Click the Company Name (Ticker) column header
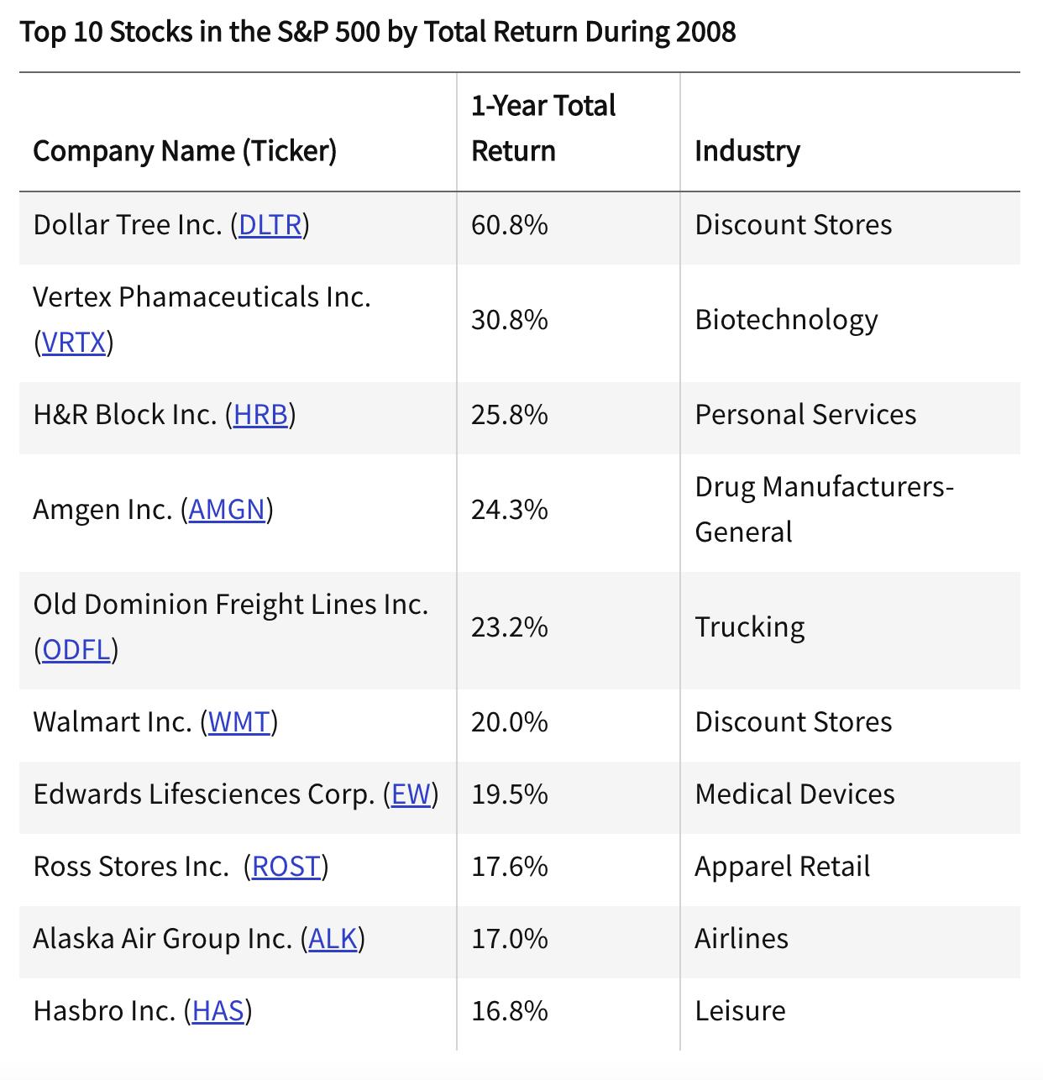 pyautogui.click(x=185, y=151)
